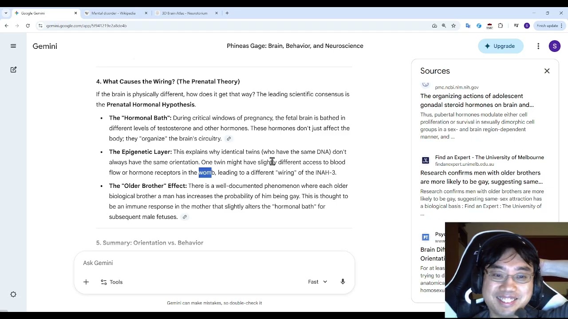The image size is (568, 319).
Task: Click the Upgrade button
Action: pyautogui.click(x=500, y=46)
